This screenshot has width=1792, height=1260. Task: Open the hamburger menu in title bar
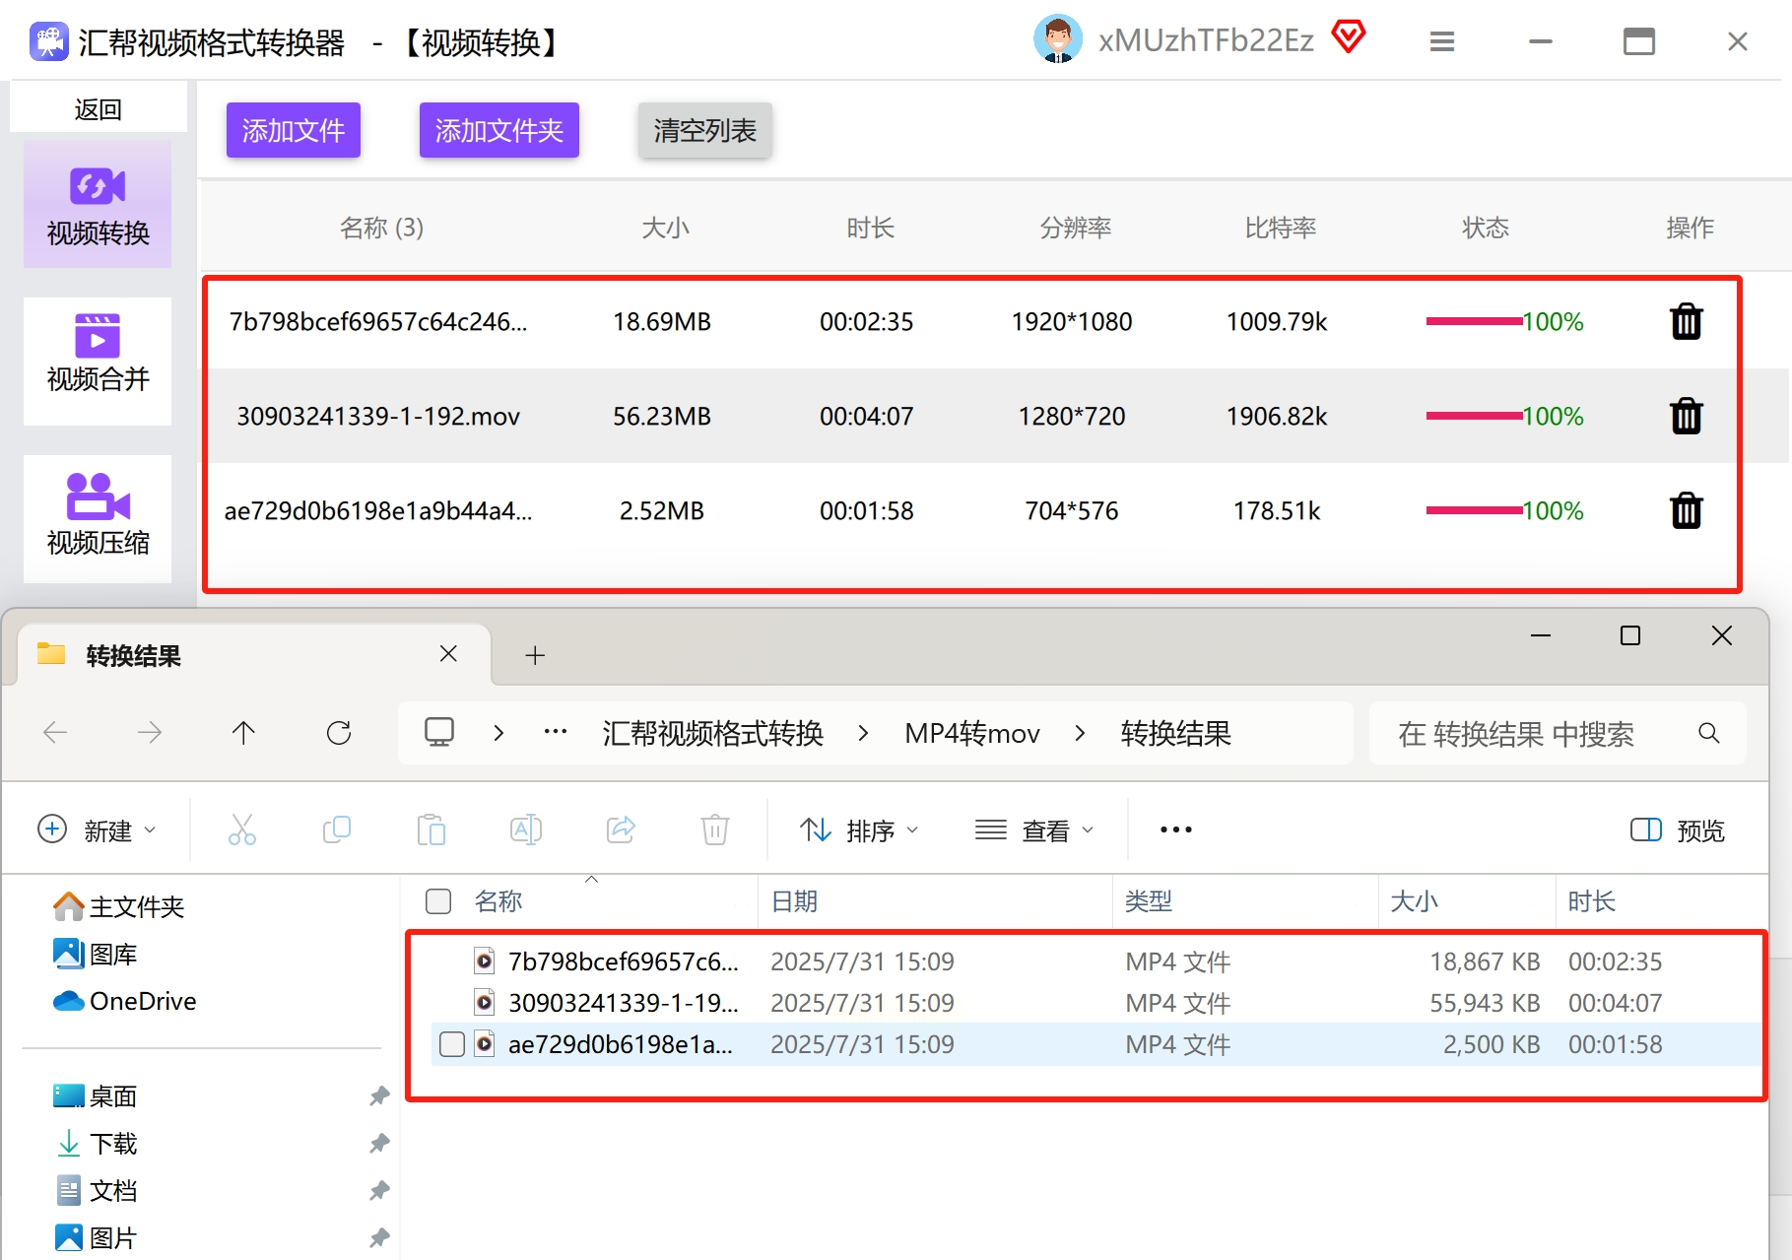[1441, 41]
